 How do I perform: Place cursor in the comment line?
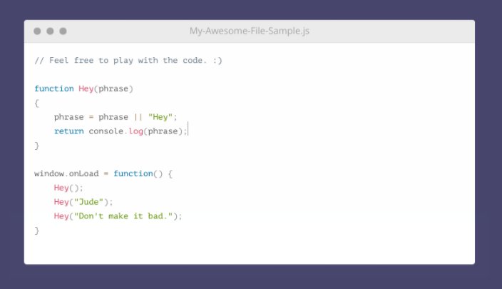pos(128,61)
